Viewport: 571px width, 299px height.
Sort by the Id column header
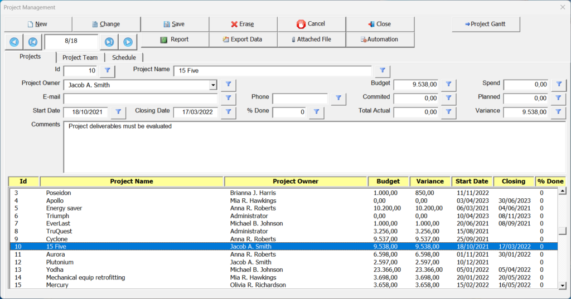pyautogui.click(x=24, y=181)
